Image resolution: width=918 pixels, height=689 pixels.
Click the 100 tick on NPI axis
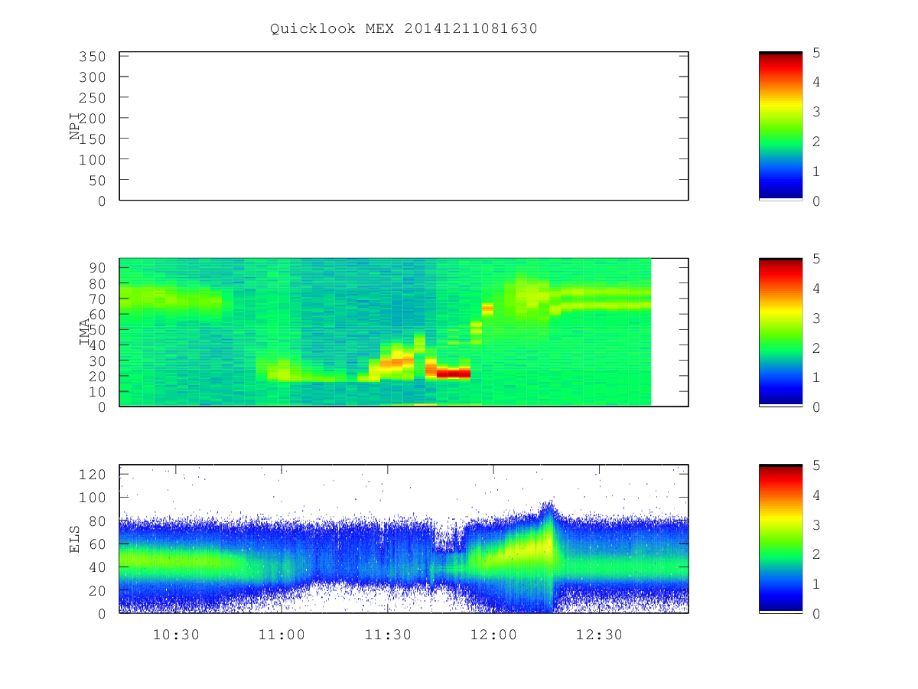click(92, 160)
